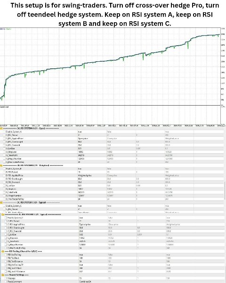This screenshot has width=226, height=283.
Task: Tick the Enable_System_A checkbox
Action: [4, 132]
